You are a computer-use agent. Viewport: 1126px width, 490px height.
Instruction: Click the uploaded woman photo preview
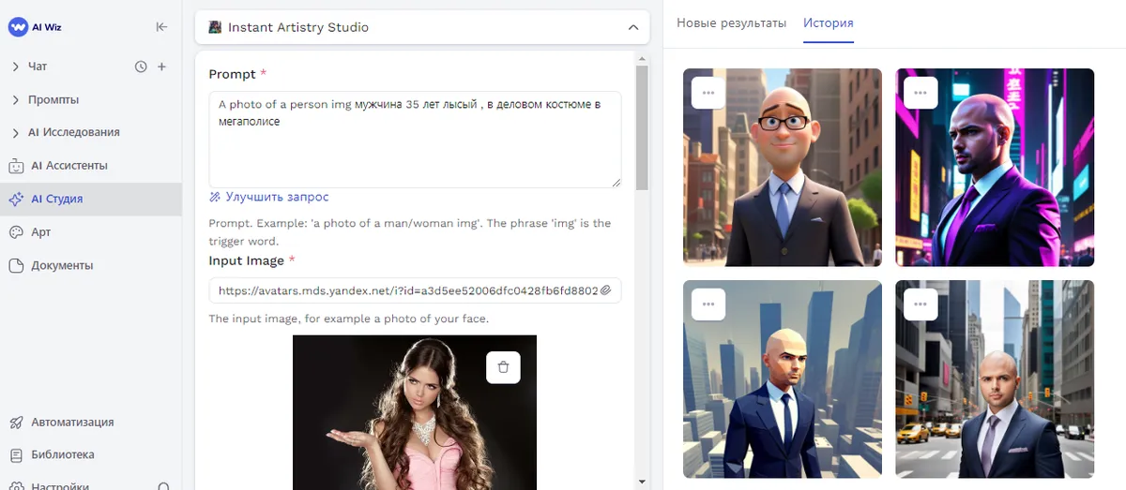click(415, 411)
